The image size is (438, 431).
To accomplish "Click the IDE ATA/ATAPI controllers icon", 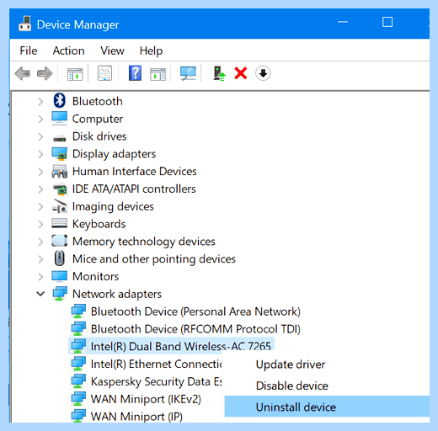I will pyautogui.click(x=60, y=189).
